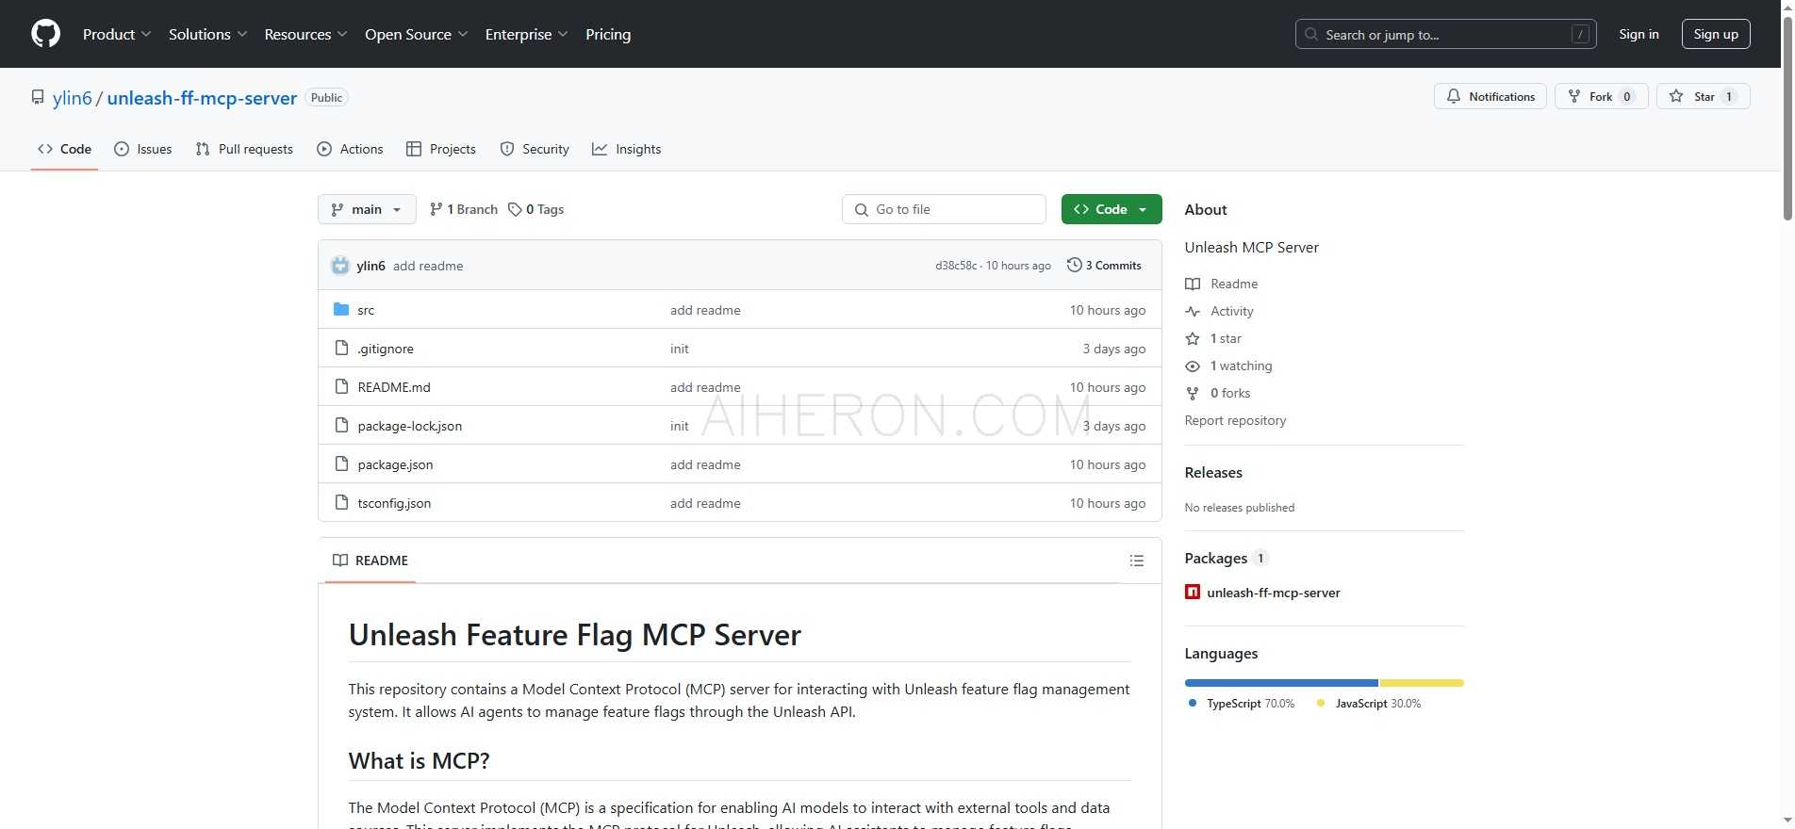
Task: Click the commits history clock icon
Action: click(x=1074, y=266)
